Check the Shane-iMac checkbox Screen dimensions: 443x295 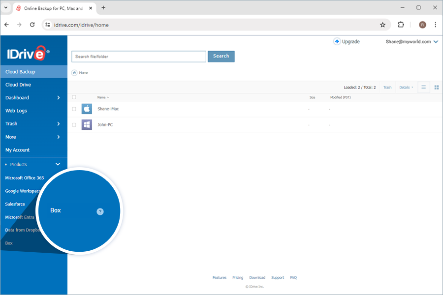[74, 109]
